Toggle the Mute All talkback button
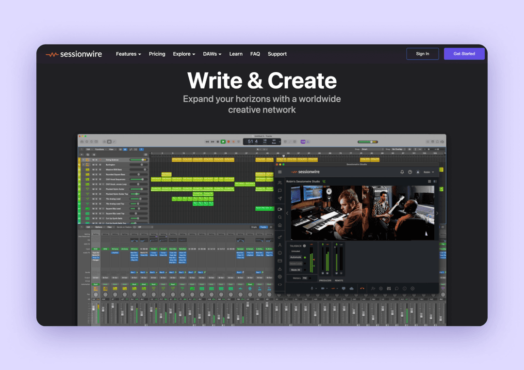This screenshot has width=524, height=370. [296, 270]
